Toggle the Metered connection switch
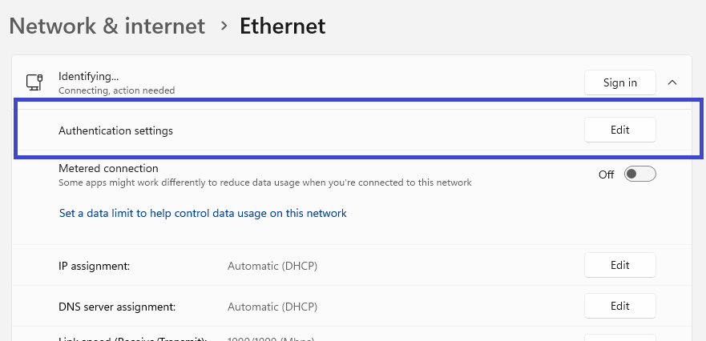The image size is (706, 341). (639, 175)
